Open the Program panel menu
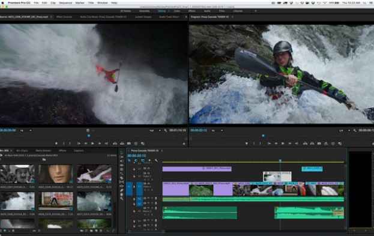The height and width of the screenshot is (236, 374). (232, 17)
